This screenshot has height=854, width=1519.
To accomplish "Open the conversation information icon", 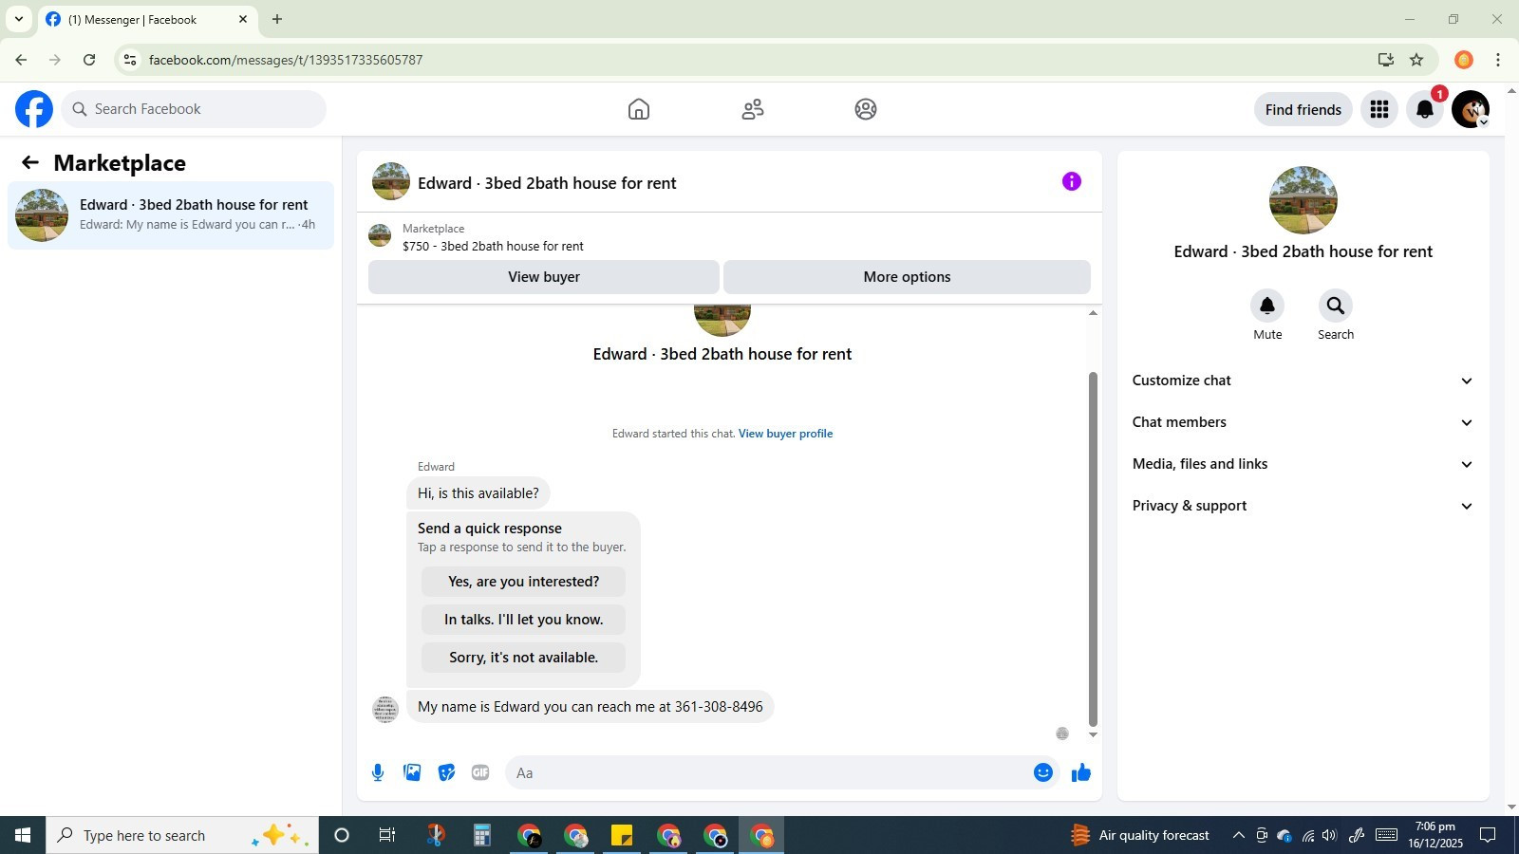I will coord(1072,181).
